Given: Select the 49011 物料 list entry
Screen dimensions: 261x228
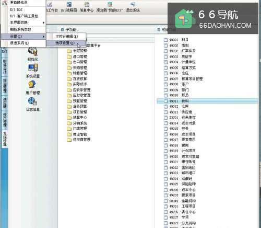Looking at the screenshot, I should coord(207,101).
